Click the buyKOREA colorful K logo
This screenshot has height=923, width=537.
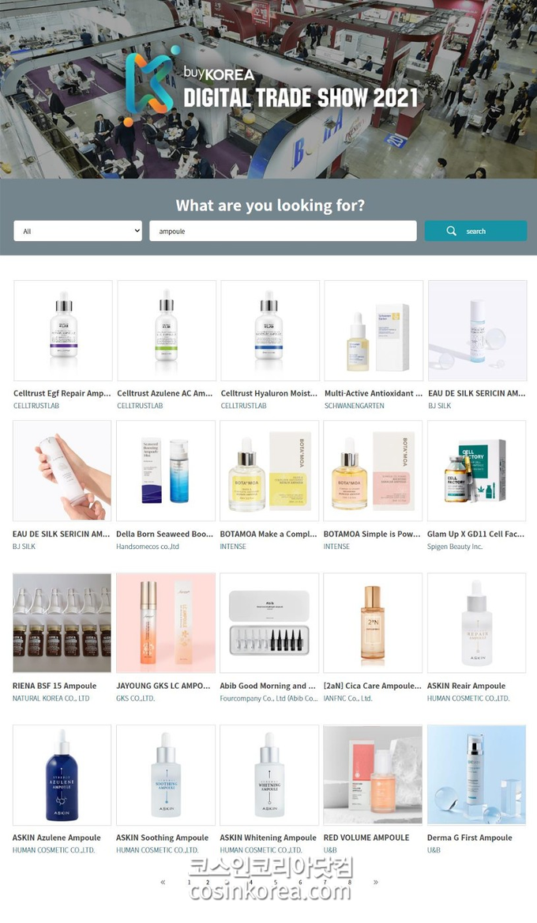(148, 85)
